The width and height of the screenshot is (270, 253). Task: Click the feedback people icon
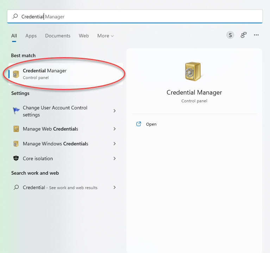[243, 35]
